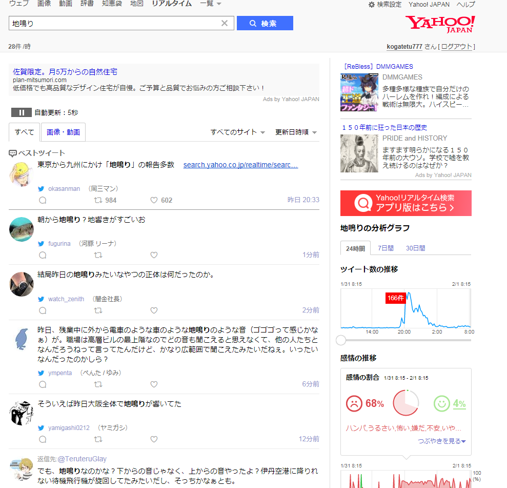Open the ヘルプ link
The image size is (507, 488).
click(x=465, y=5)
